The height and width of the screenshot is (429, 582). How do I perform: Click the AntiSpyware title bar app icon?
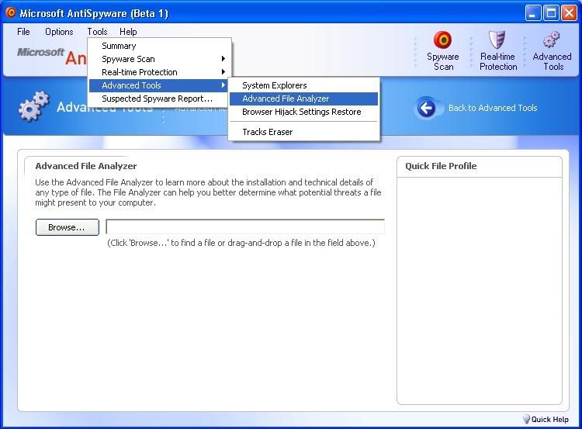click(x=11, y=12)
